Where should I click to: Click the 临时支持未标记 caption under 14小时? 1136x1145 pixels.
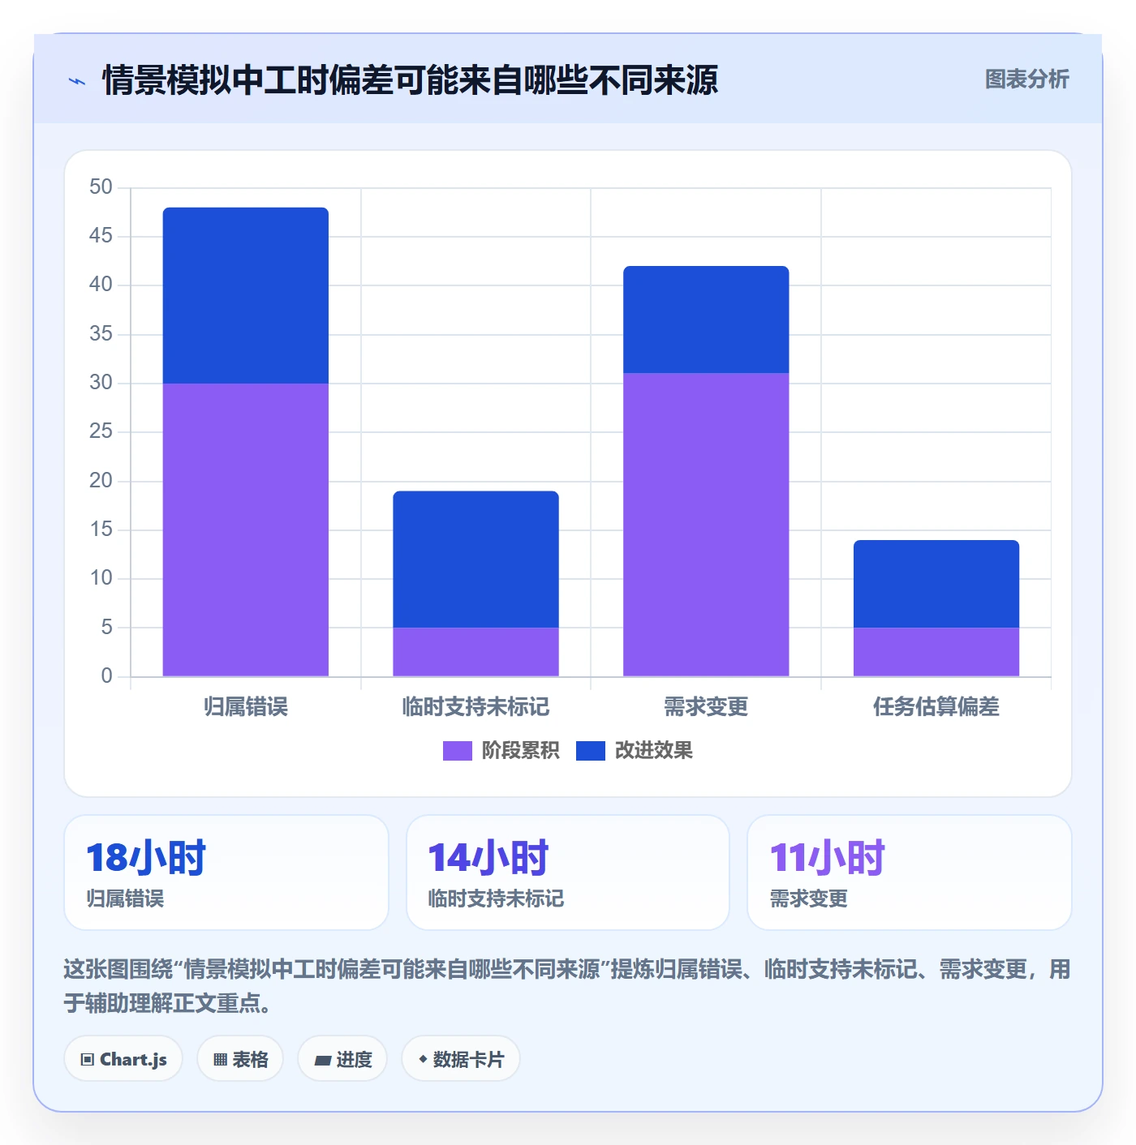coord(496,898)
